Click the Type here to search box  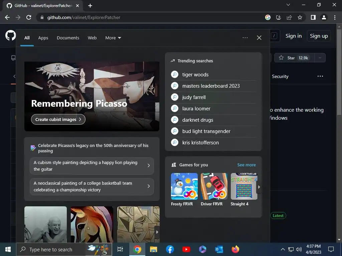(x=51, y=249)
